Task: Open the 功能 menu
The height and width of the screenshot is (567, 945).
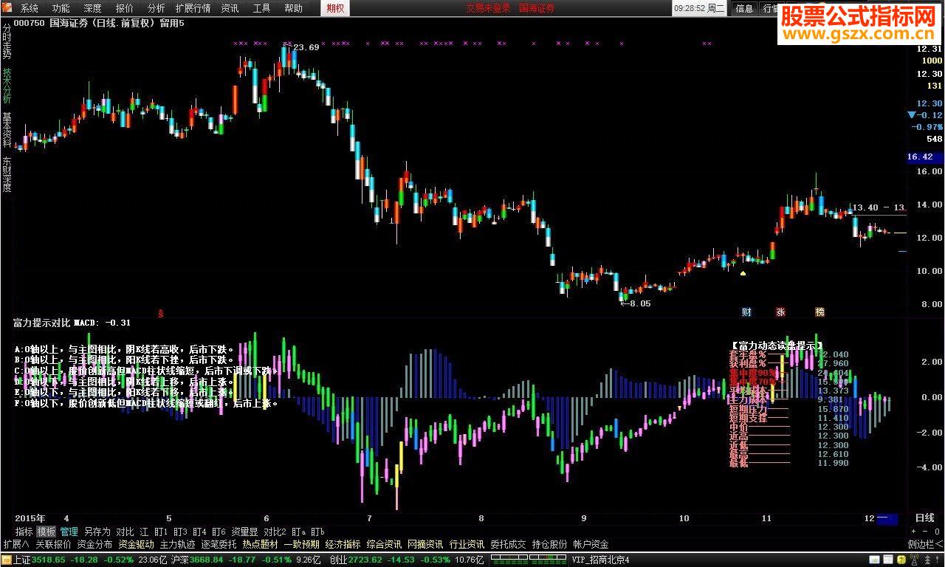Action: pos(61,8)
